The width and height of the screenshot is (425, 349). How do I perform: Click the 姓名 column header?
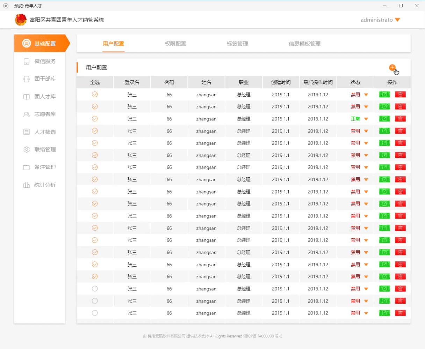click(206, 82)
